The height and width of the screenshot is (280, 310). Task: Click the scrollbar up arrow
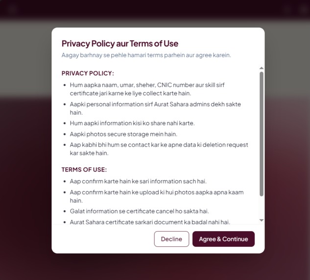(x=262, y=68)
